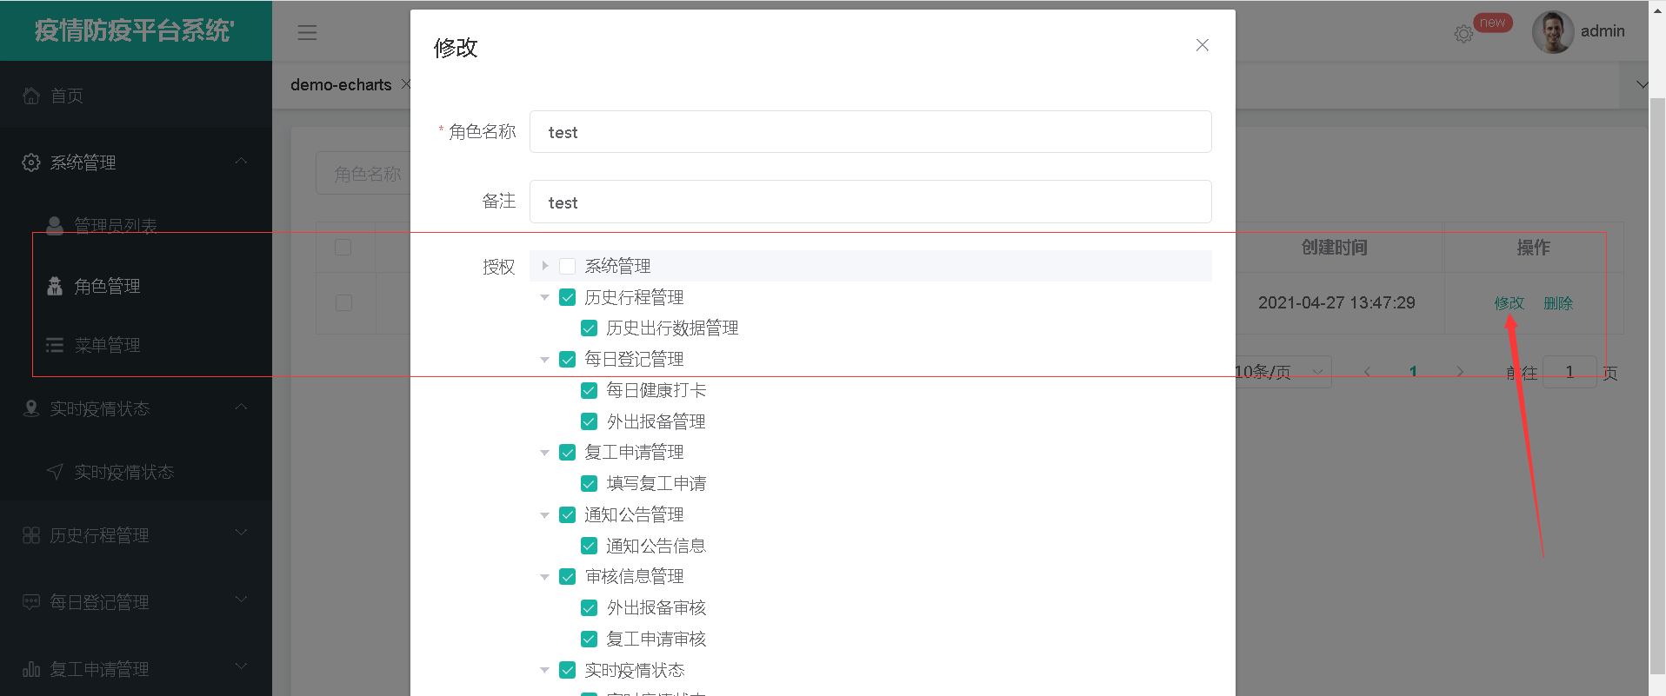Focus the 前往 page jump input
This screenshot has height=696, width=1666.
[x=1569, y=372]
